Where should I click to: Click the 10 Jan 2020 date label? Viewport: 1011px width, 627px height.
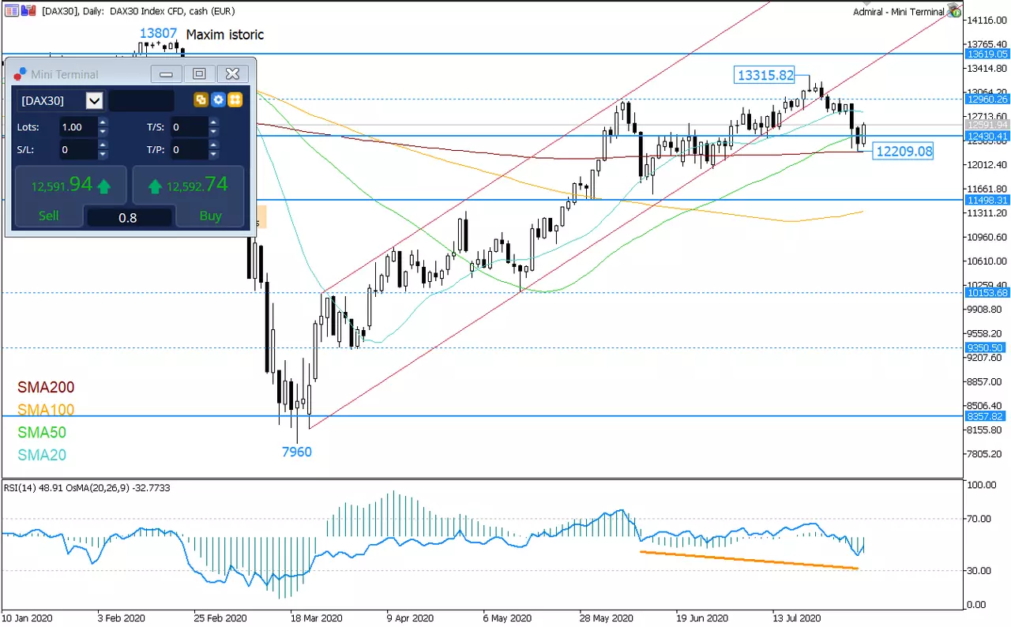(x=27, y=618)
